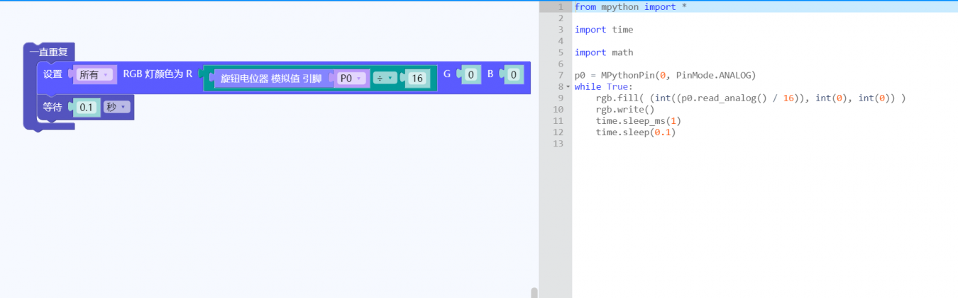Screen dimensions: 958x298
Task: Select the 等待 block label
Action: 53,107
